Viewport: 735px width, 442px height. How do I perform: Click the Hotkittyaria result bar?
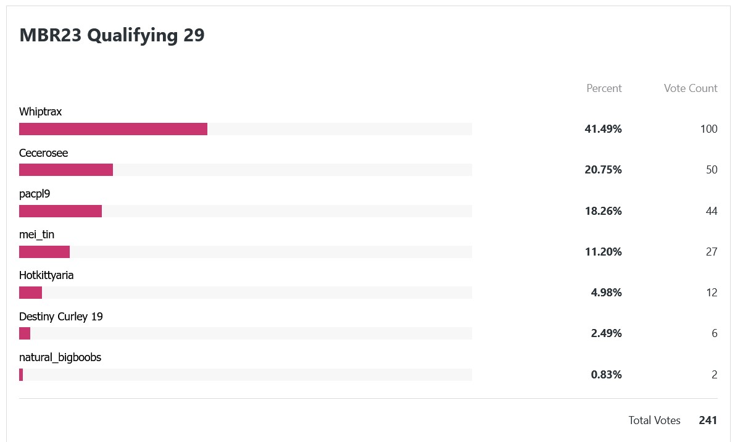click(30, 293)
